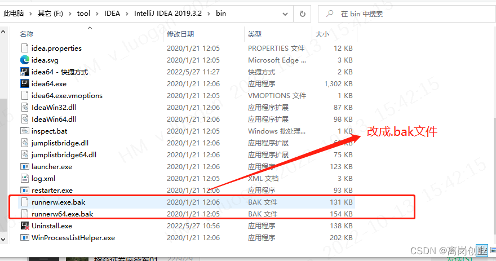496x261 pixels.
Task: Click the idea64.exe IntelliJ icon
Action: [25, 83]
